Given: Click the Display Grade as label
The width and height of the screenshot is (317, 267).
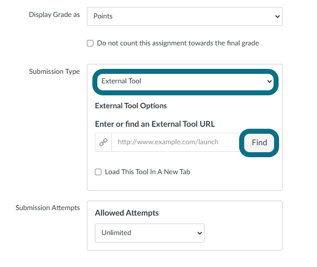Looking at the screenshot, I should (54, 15).
